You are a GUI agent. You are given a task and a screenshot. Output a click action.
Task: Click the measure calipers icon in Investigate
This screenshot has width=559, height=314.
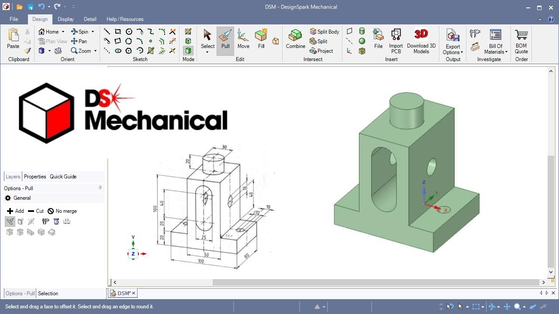pos(475,33)
